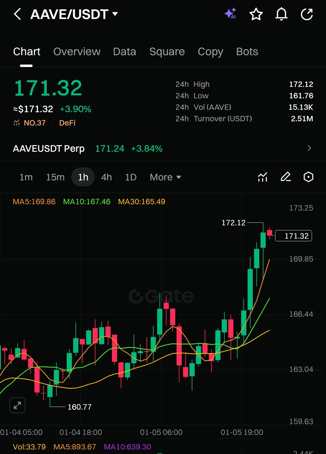
Task: Add pair to favorites with star icon
Action: 256,14
